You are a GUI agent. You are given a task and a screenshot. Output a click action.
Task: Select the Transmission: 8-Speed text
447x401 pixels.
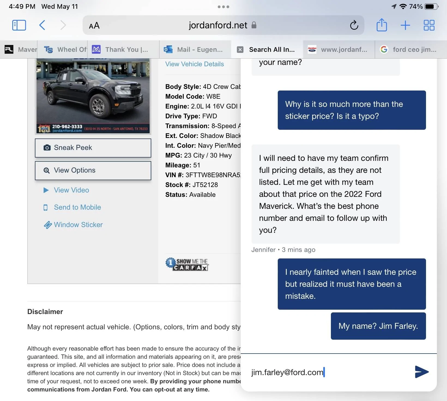click(203, 126)
